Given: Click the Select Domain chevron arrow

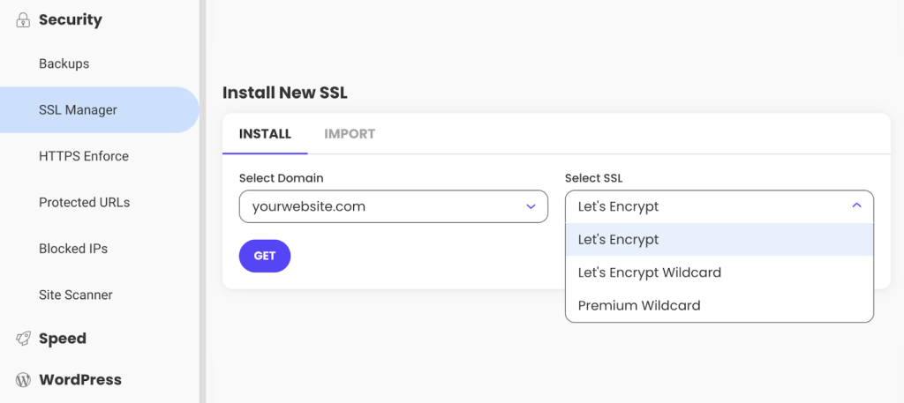Looking at the screenshot, I should [x=531, y=206].
